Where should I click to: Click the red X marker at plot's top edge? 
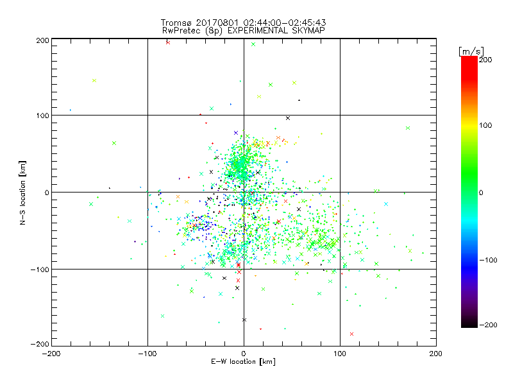point(168,42)
